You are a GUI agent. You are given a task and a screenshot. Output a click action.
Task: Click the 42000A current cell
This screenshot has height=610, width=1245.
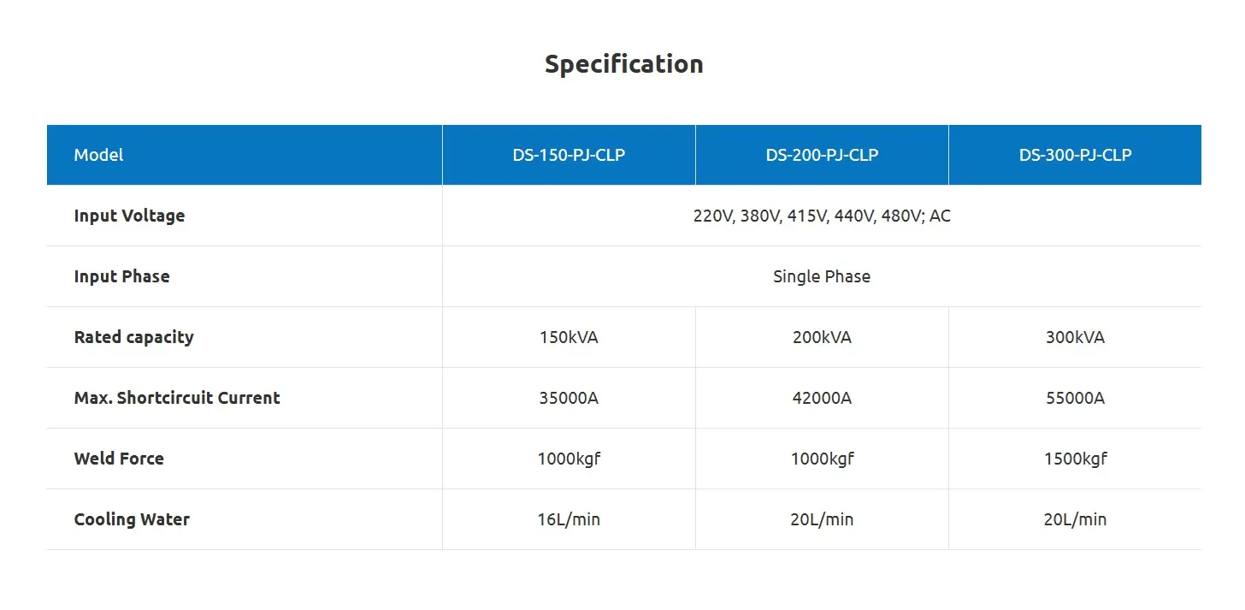click(x=822, y=398)
